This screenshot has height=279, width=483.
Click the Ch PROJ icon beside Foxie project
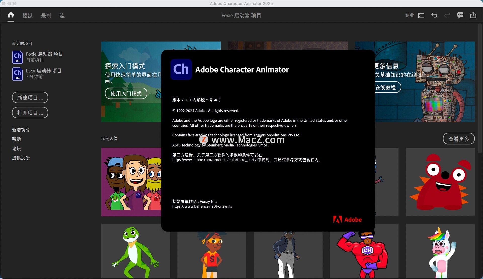(17, 57)
